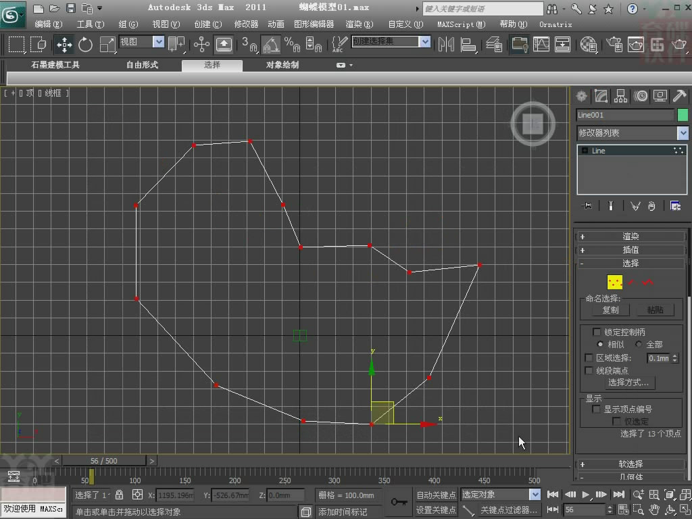Click the 粘贴 named selection button

(x=656, y=310)
